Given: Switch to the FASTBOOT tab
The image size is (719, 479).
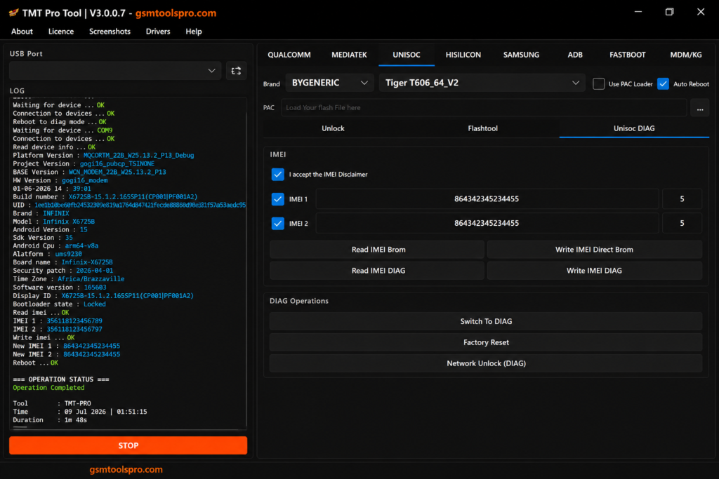Looking at the screenshot, I should point(627,55).
